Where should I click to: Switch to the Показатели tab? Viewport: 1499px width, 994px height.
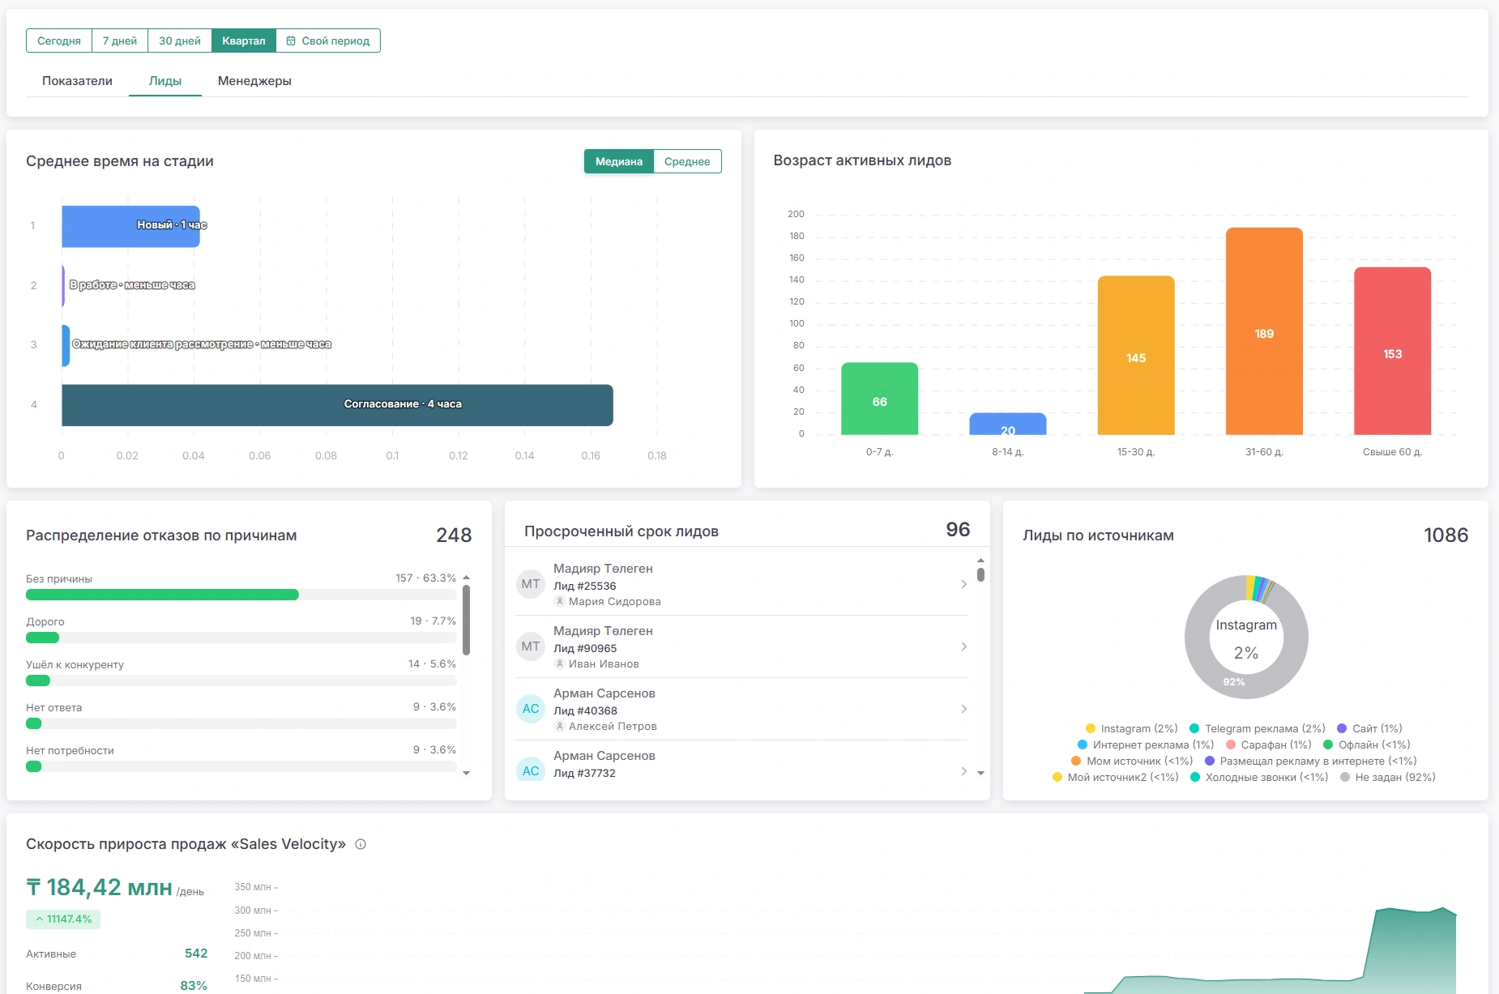point(77,81)
